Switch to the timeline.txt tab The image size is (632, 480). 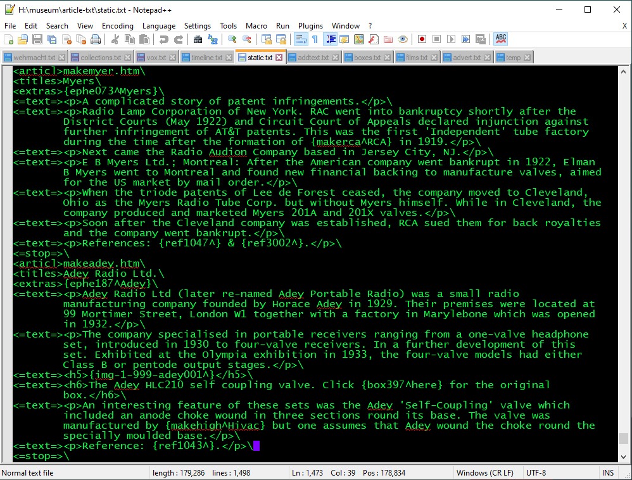(x=206, y=58)
